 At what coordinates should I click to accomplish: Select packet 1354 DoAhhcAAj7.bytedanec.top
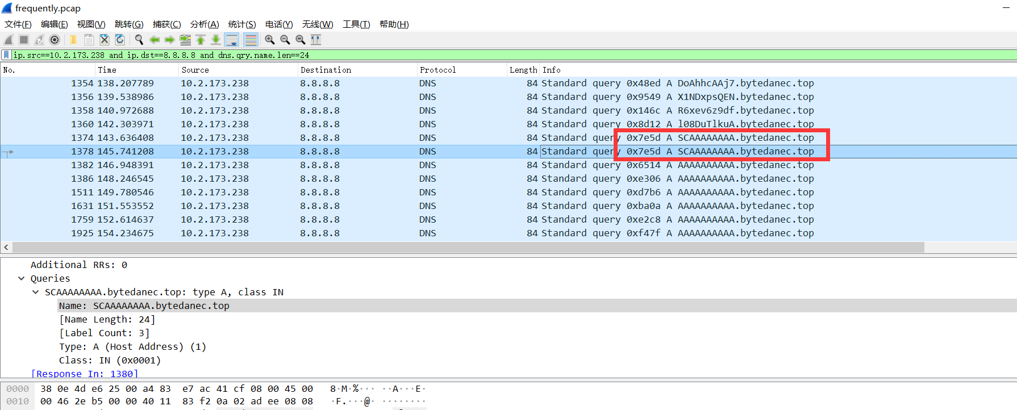point(508,83)
